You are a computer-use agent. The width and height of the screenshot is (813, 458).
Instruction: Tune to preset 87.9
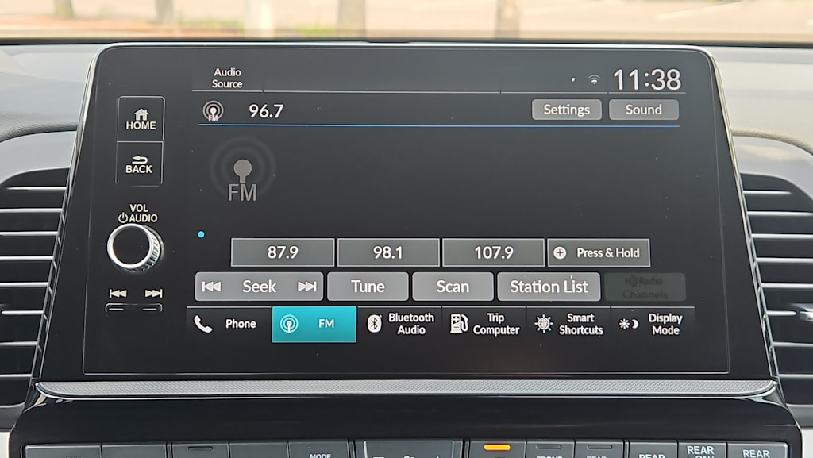pyautogui.click(x=283, y=252)
